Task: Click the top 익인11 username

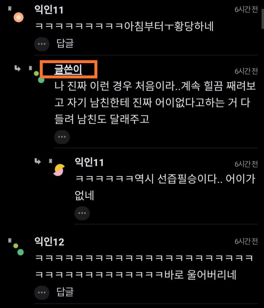Action: (49, 10)
